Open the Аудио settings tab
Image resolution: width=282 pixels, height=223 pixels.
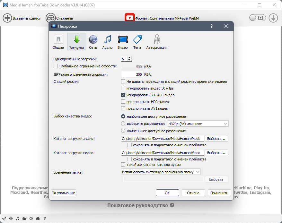click(x=107, y=42)
